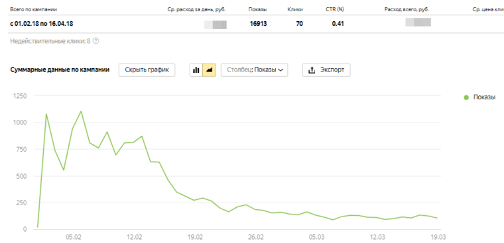The width and height of the screenshot is (504, 243).
Task: Click the 16913 impressions value
Action: coord(259,24)
